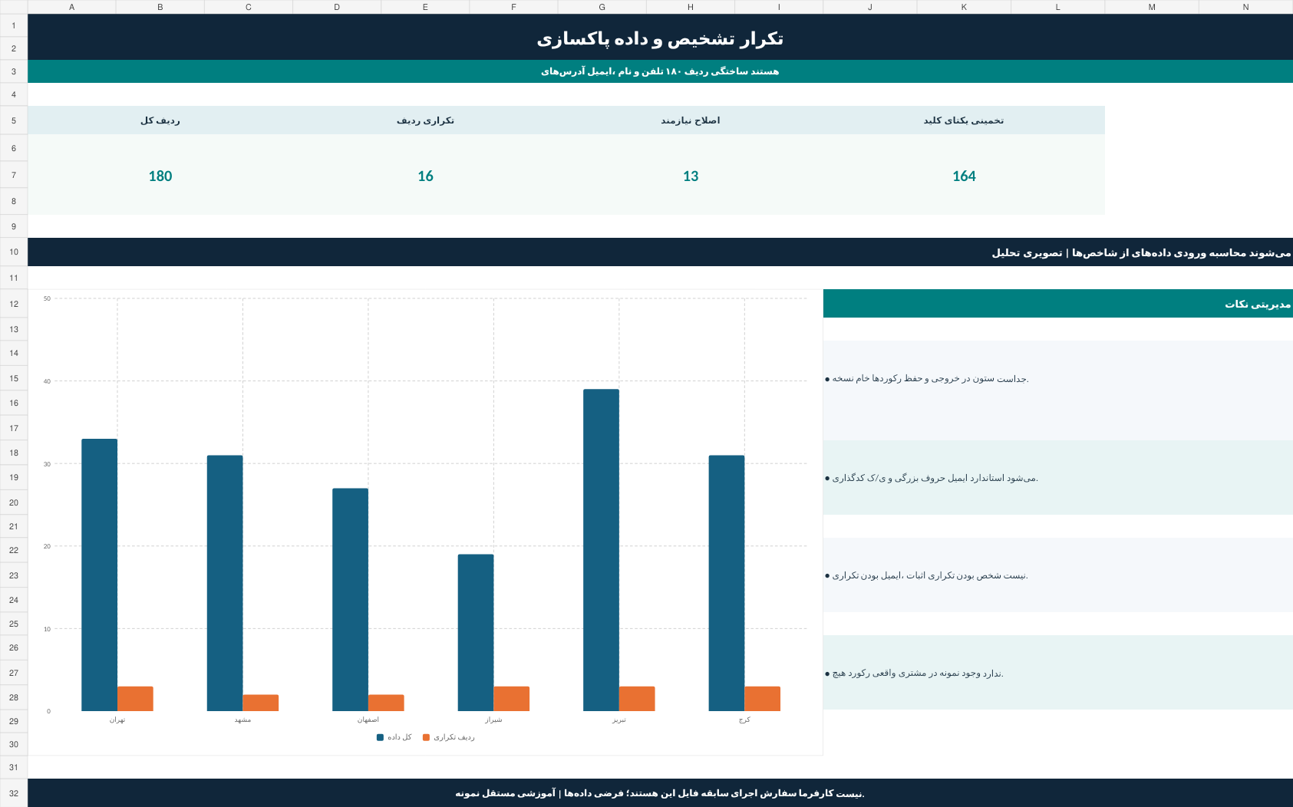Select column D header
1293x807 pixels.
coord(337,7)
